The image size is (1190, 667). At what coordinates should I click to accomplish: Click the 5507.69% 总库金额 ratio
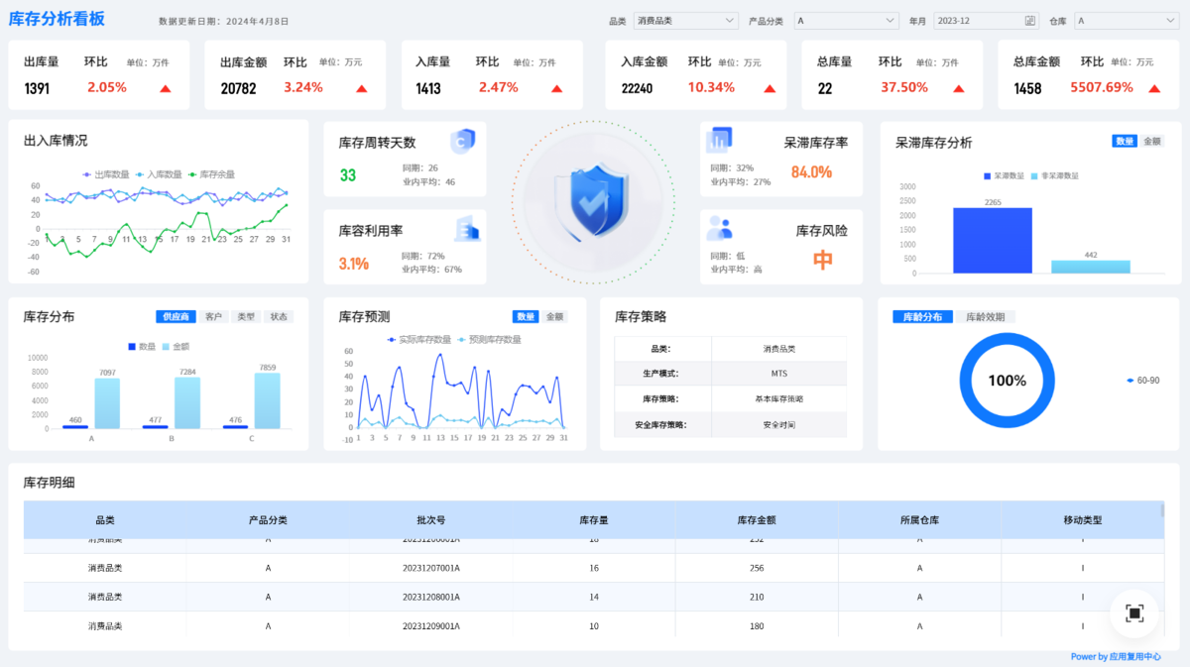point(1102,87)
